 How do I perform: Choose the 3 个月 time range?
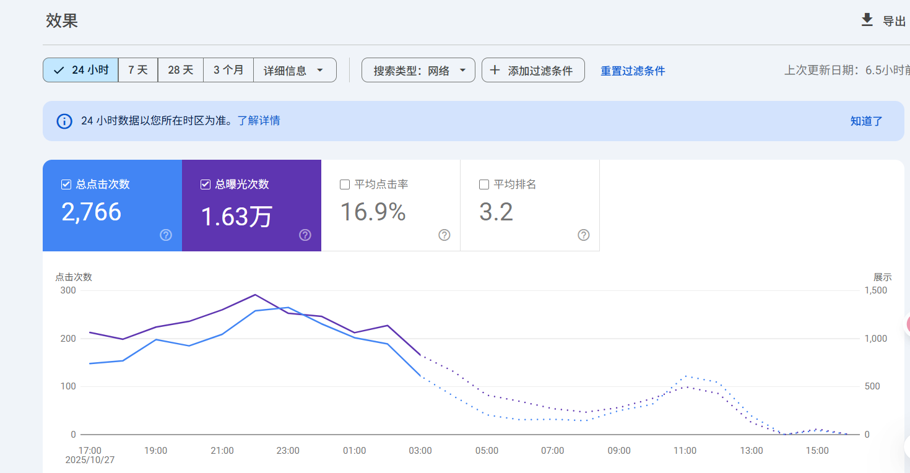pyautogui.click(x=228, y=71)
